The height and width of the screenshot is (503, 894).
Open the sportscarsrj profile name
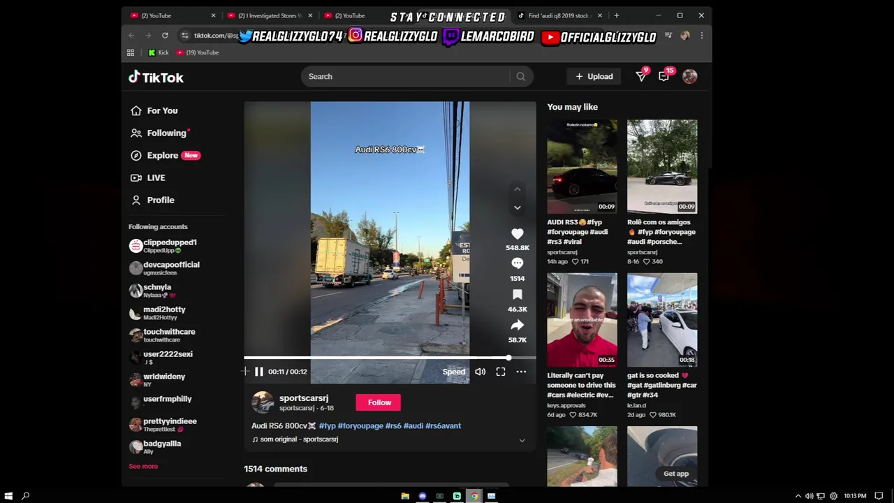point(304,398)
